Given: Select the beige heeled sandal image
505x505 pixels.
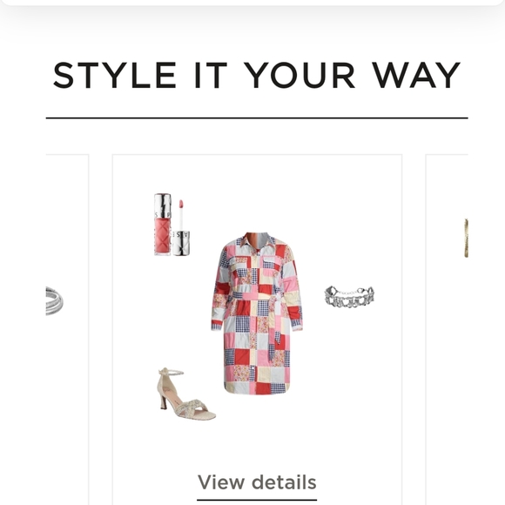Looking at the screenshot, I should tap(187, 394).
